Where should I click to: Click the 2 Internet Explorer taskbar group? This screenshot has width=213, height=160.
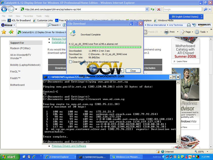60,157
